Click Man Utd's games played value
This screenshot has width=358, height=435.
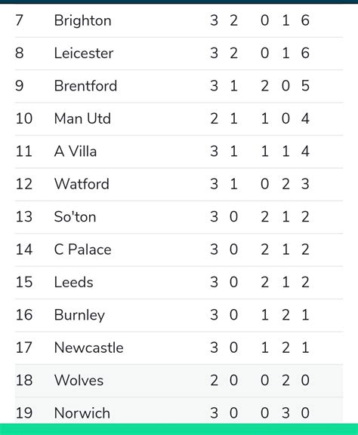point(214,118)
